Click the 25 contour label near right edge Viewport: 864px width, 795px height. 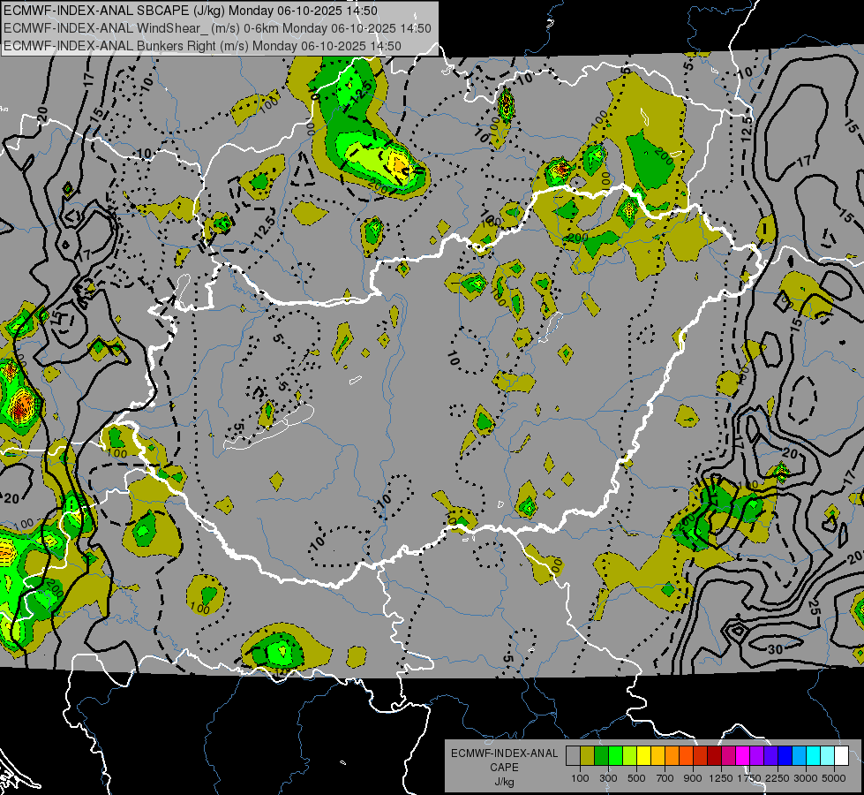click(x=815, y=608)
